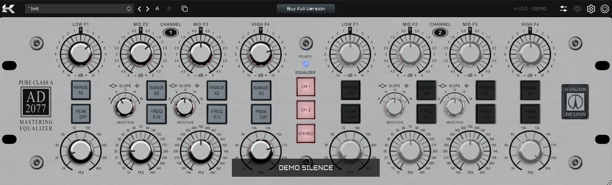The image size is (612, 185).
Task: Adjust channel 2 MID F2 slope knob
Action: click(394, 106)
